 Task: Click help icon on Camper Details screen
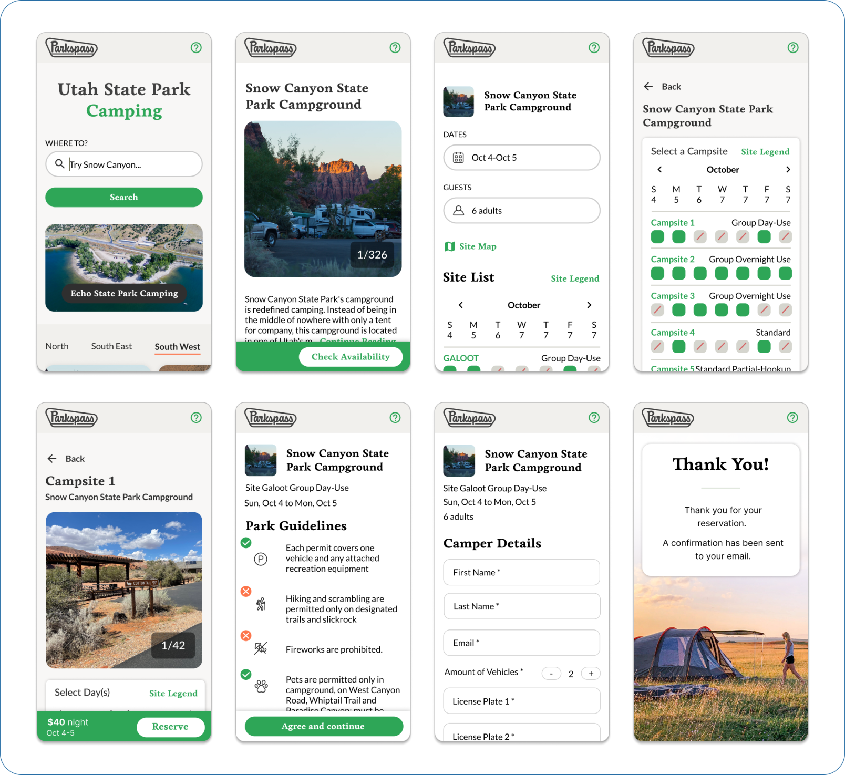point(594,418)
